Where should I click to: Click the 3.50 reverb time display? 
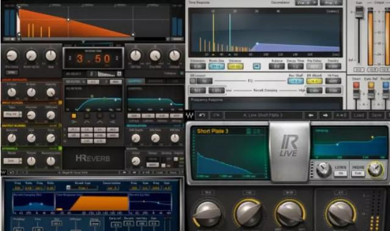(x=93, y=58)
